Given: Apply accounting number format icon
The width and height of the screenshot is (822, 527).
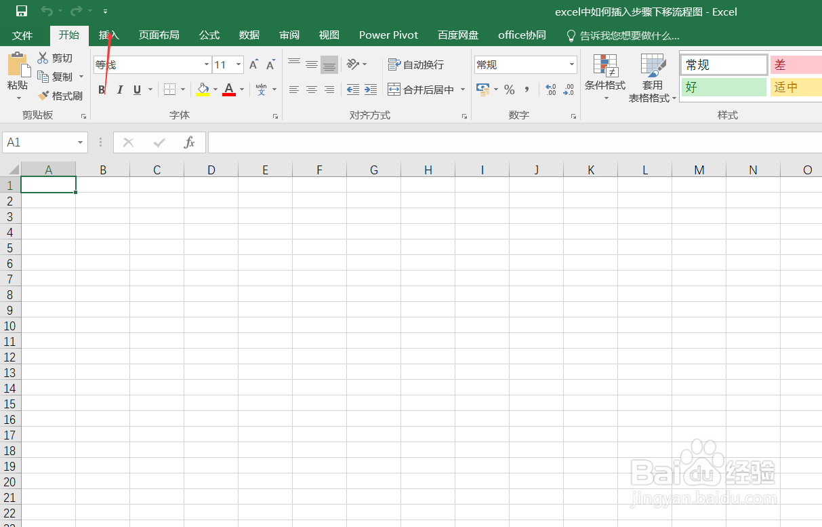Looking at the screenshot, I should 482,90.
